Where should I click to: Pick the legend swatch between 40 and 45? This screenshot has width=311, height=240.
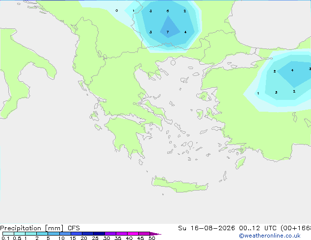point(133,234)
